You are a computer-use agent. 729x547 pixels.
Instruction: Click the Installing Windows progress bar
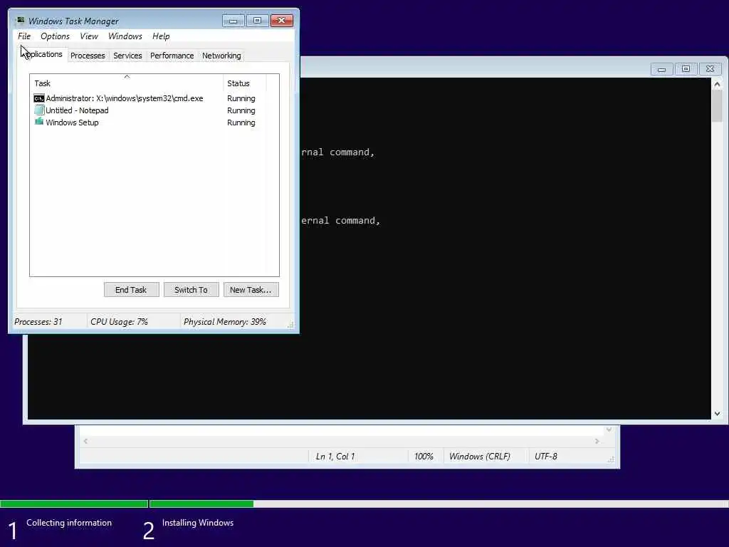(x=439, y=504)
